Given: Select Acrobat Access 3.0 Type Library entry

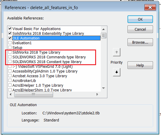Looking at the screenshot, I should click(40, 76).
